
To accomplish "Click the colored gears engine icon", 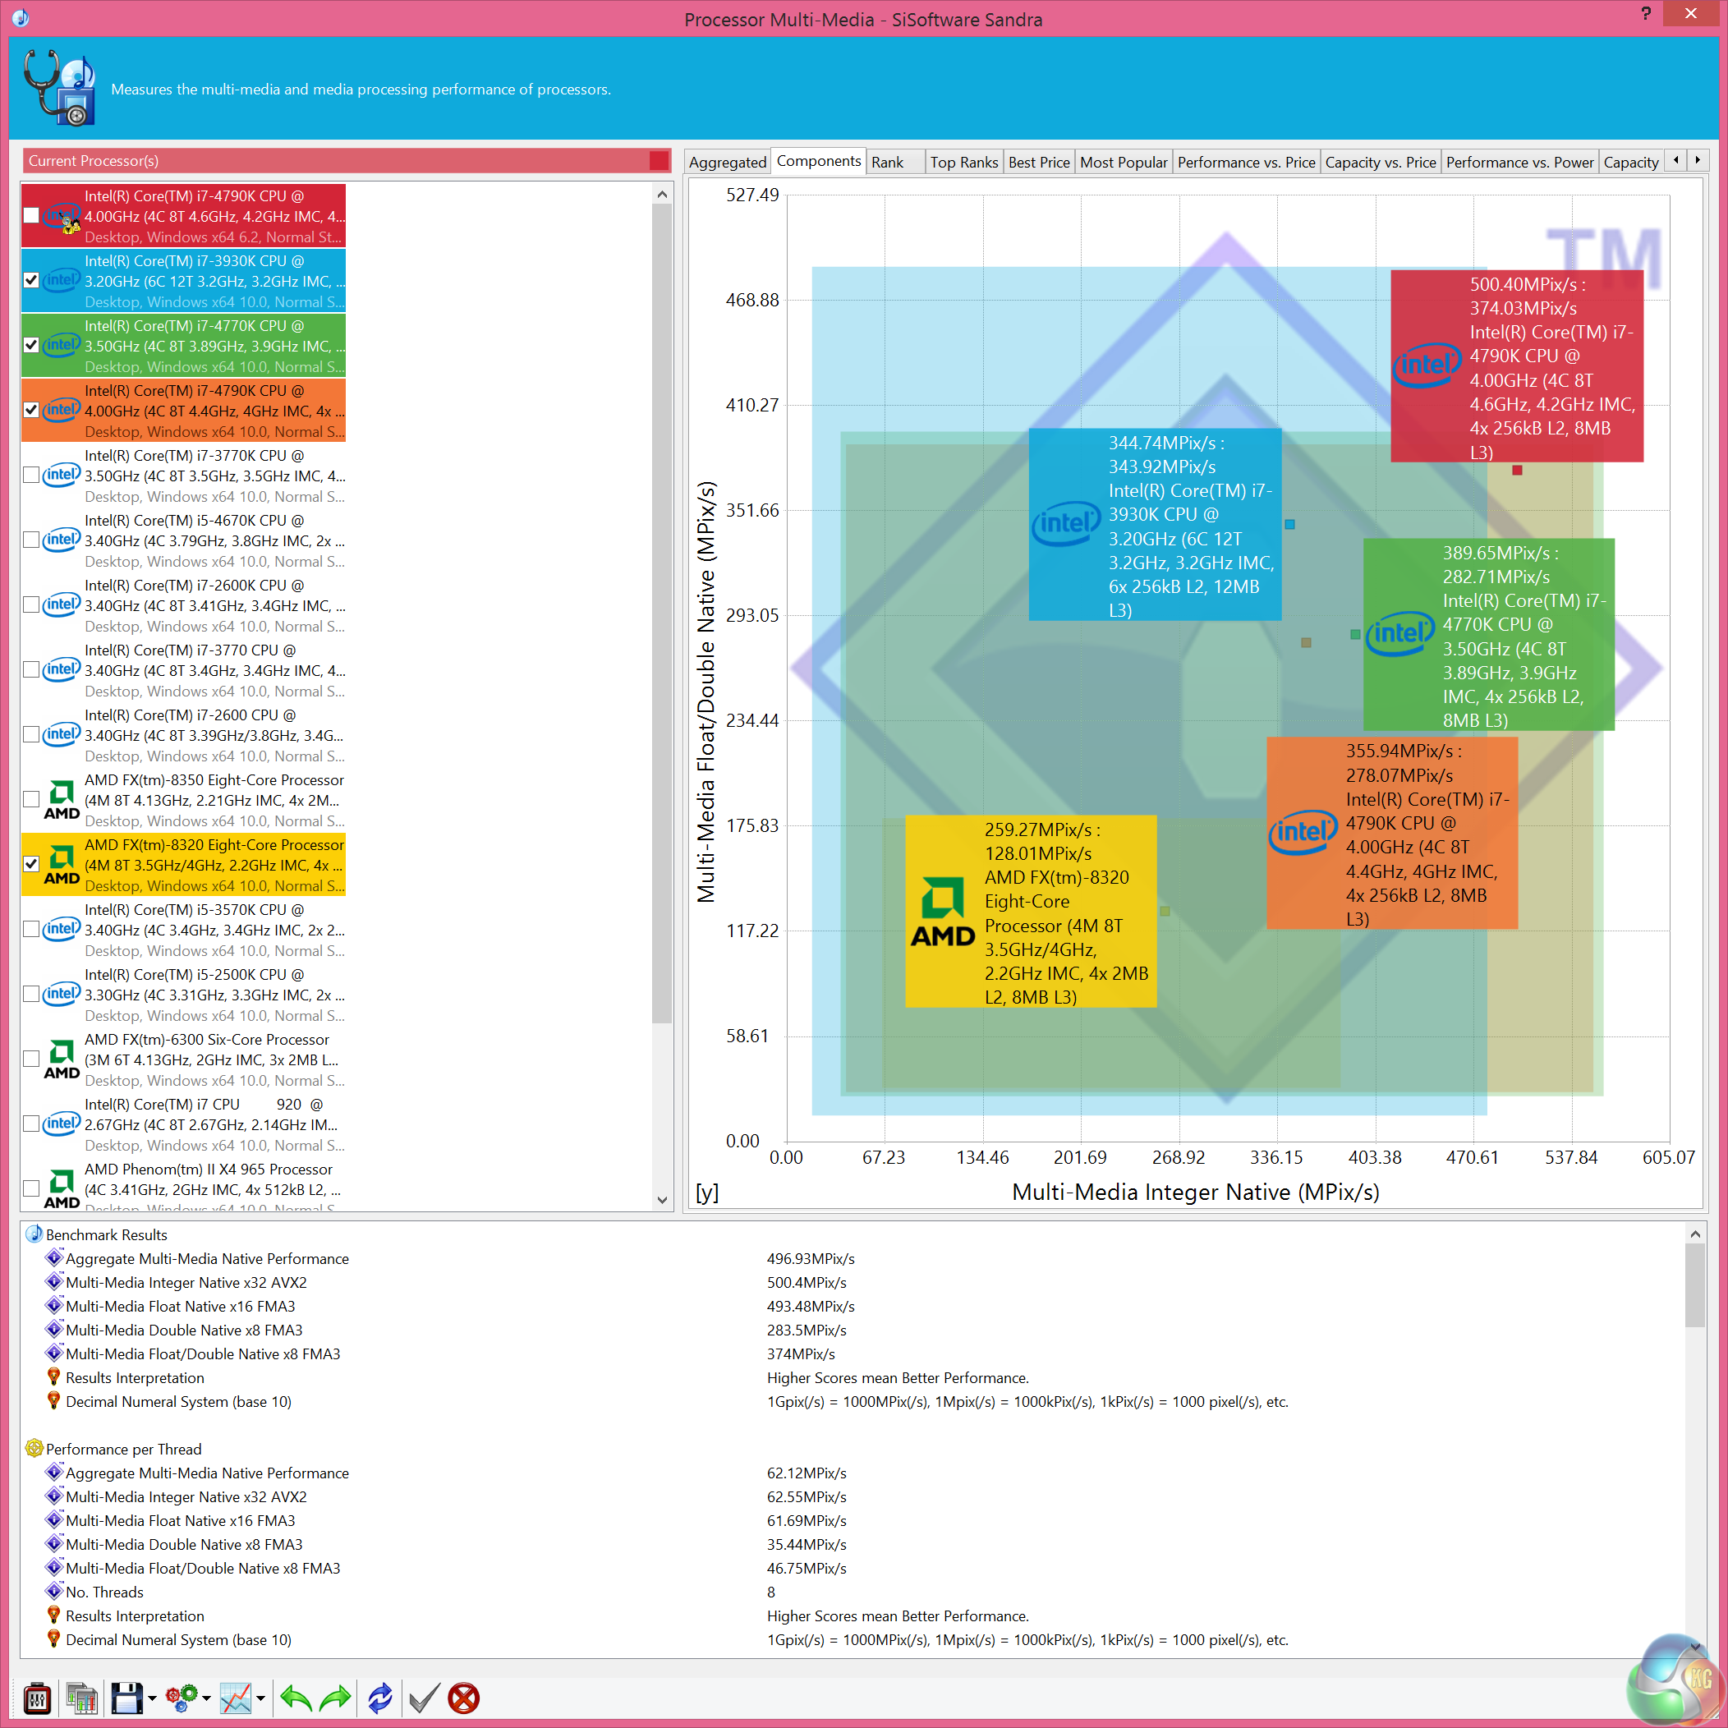I will coord(182,1698).
